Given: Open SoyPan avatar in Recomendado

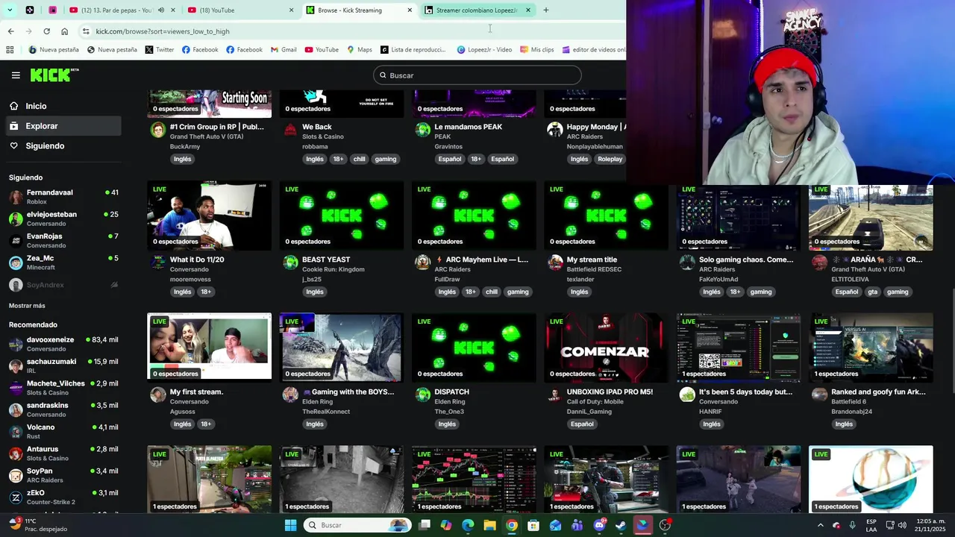Looking at the screenshot, I should pos(16,475).
